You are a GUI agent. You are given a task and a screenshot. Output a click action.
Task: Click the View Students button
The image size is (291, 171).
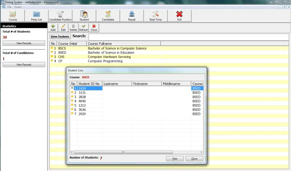point(60,36)
